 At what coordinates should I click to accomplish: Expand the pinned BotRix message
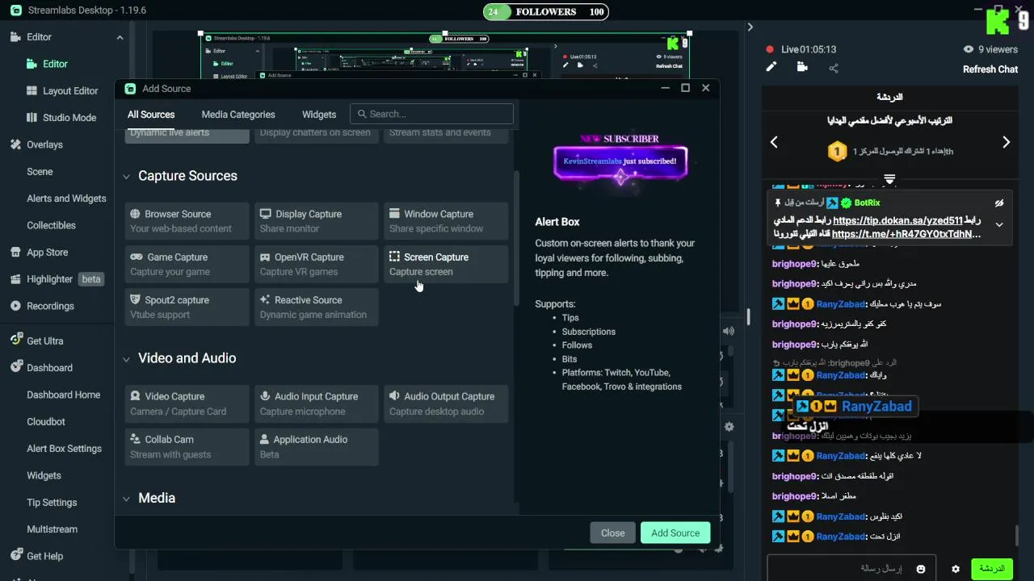click(999, 225)
